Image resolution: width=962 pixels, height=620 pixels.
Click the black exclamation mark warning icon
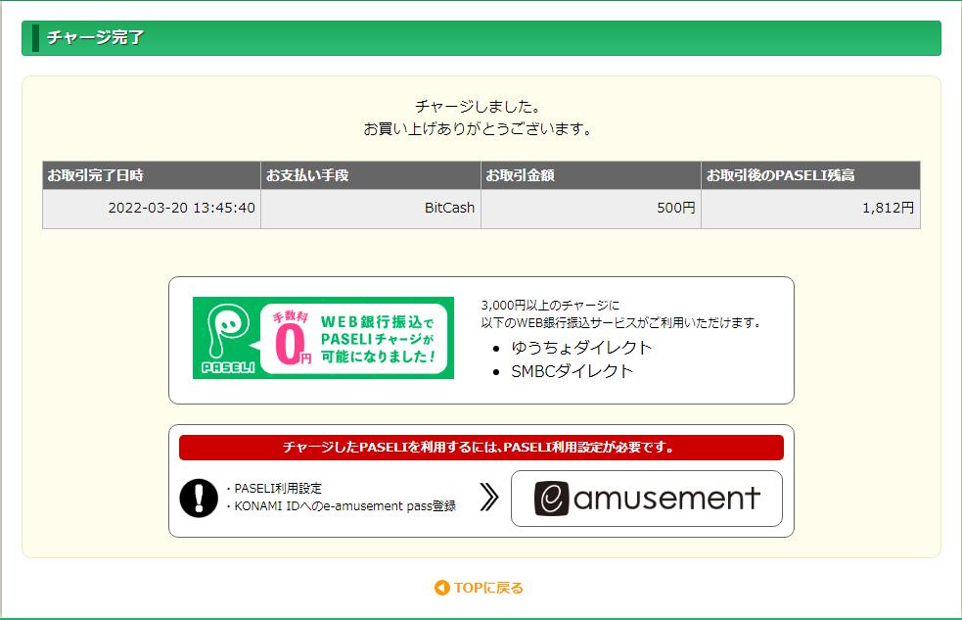point(199,499)
